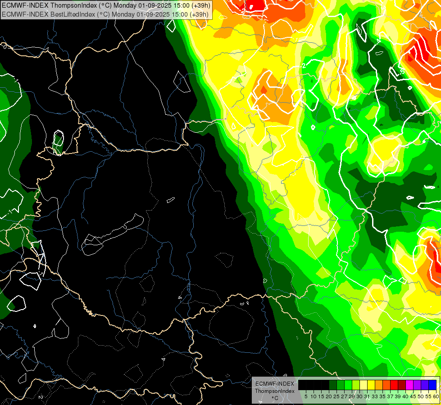Click the 'ThompsonIndex' label in the legend box
This screenshot has width=441, height=405.
point(275,391)
